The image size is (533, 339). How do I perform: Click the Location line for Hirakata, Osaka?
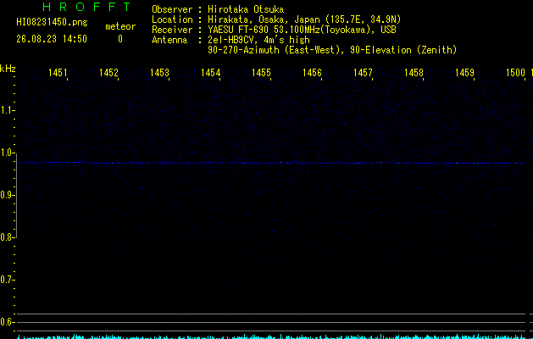(x=276, y=19)
